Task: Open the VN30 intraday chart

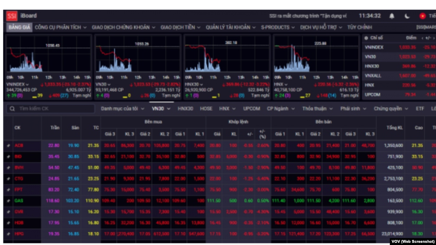Action: tap(138, 55)
